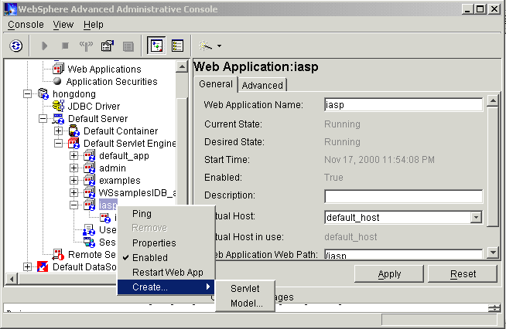
Task: Click the tree panel scroll-left arrow
Action: [x=12, y=279]
